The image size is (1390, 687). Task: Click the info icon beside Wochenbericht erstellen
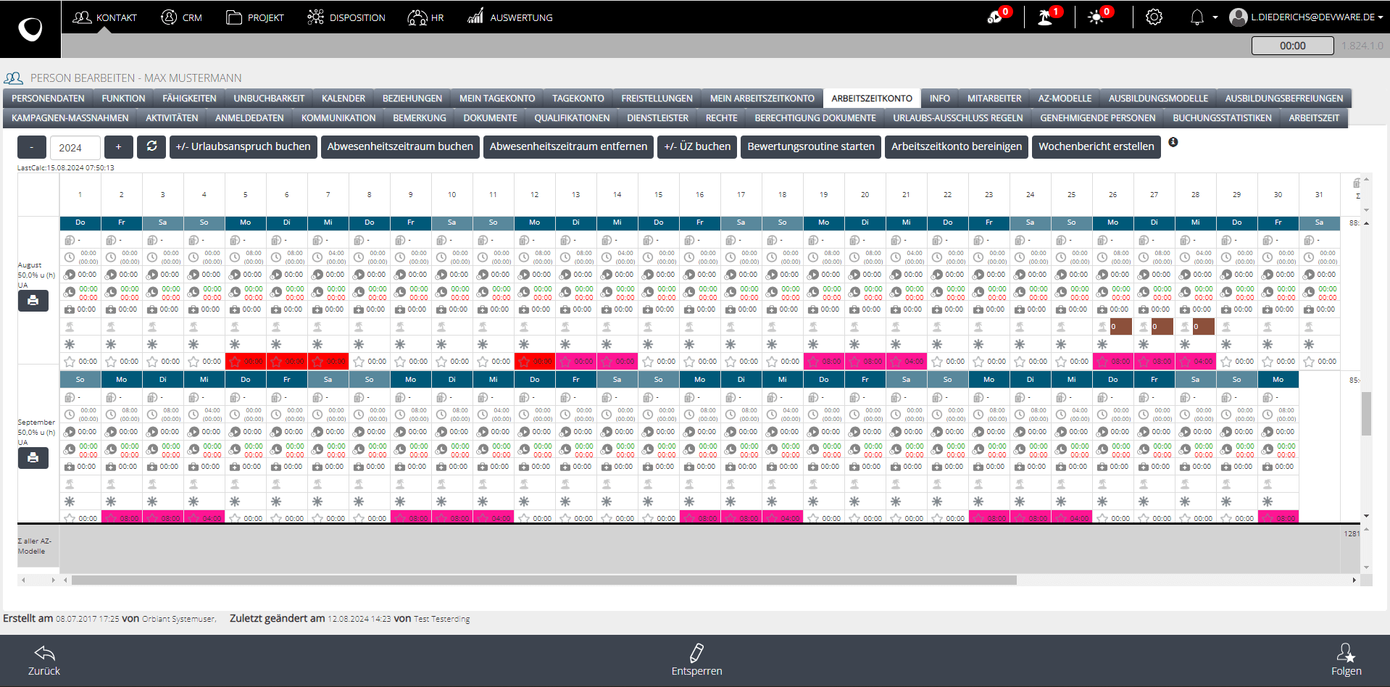1173,142
